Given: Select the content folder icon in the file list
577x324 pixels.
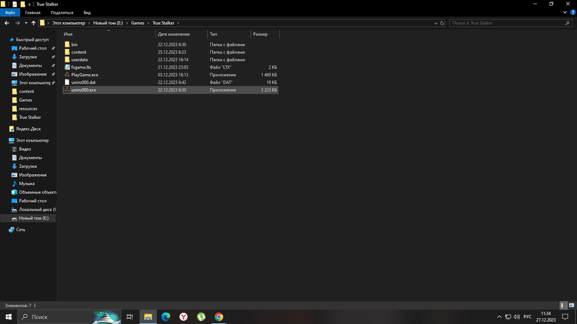Looking at the screenshot, I should tap(67, 52).
